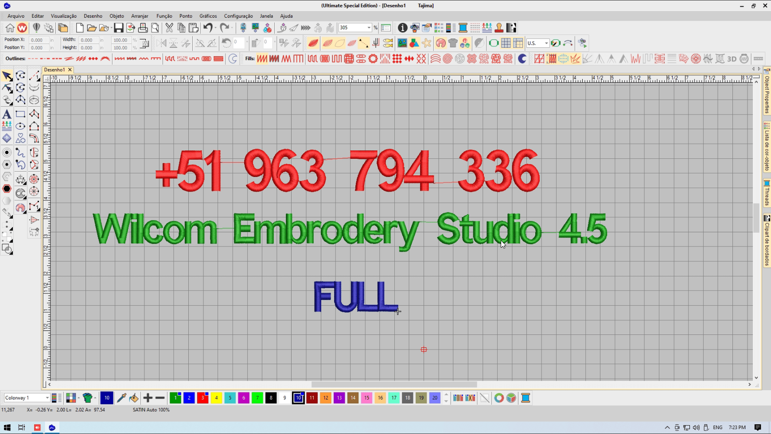Screen dimensions: 771x434
Task: Open the Threads side panel
Action: pos(767,193)
